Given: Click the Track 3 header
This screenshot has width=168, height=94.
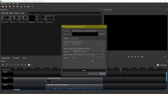Looking at the screenshot, I should point(7,87).
